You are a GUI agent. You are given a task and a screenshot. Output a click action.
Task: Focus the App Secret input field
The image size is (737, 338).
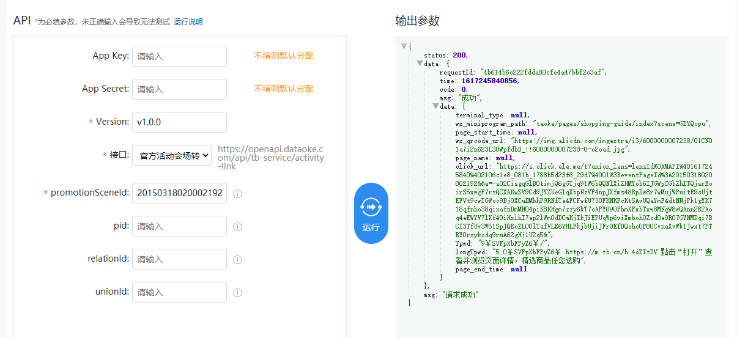[179, 89]
